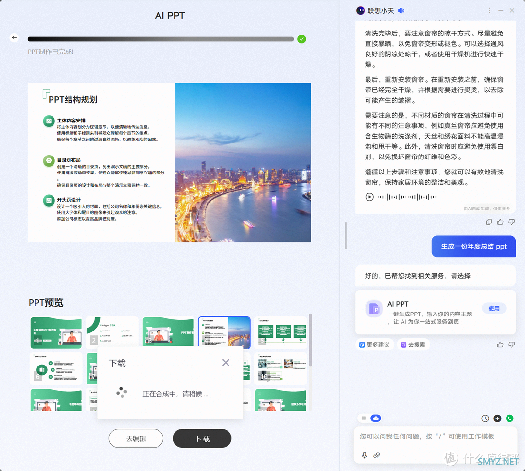Click the PPT generation progress bar
The width and height of the screenshot is (525, 471).
click(161, 39)
